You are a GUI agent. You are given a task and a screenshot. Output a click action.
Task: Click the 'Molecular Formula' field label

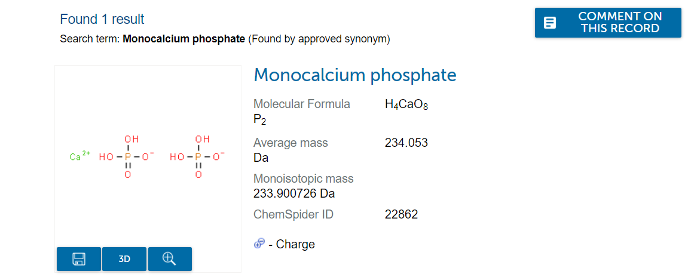[302, 104]
